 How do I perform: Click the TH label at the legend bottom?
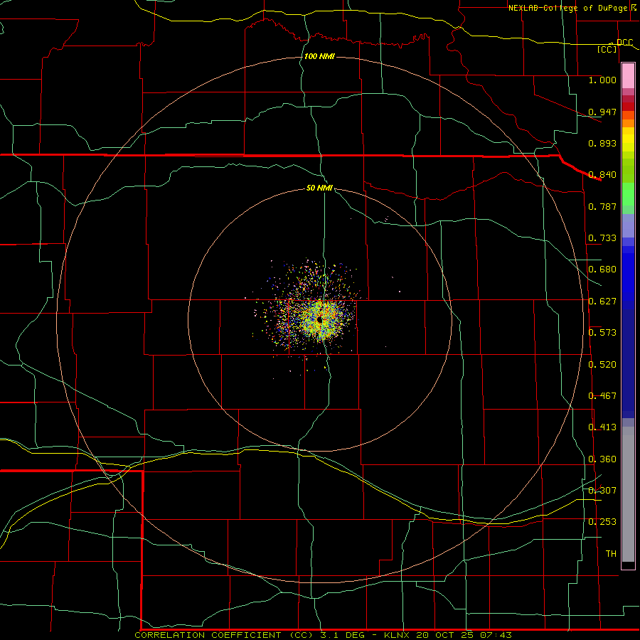click(x=611, y=554)
